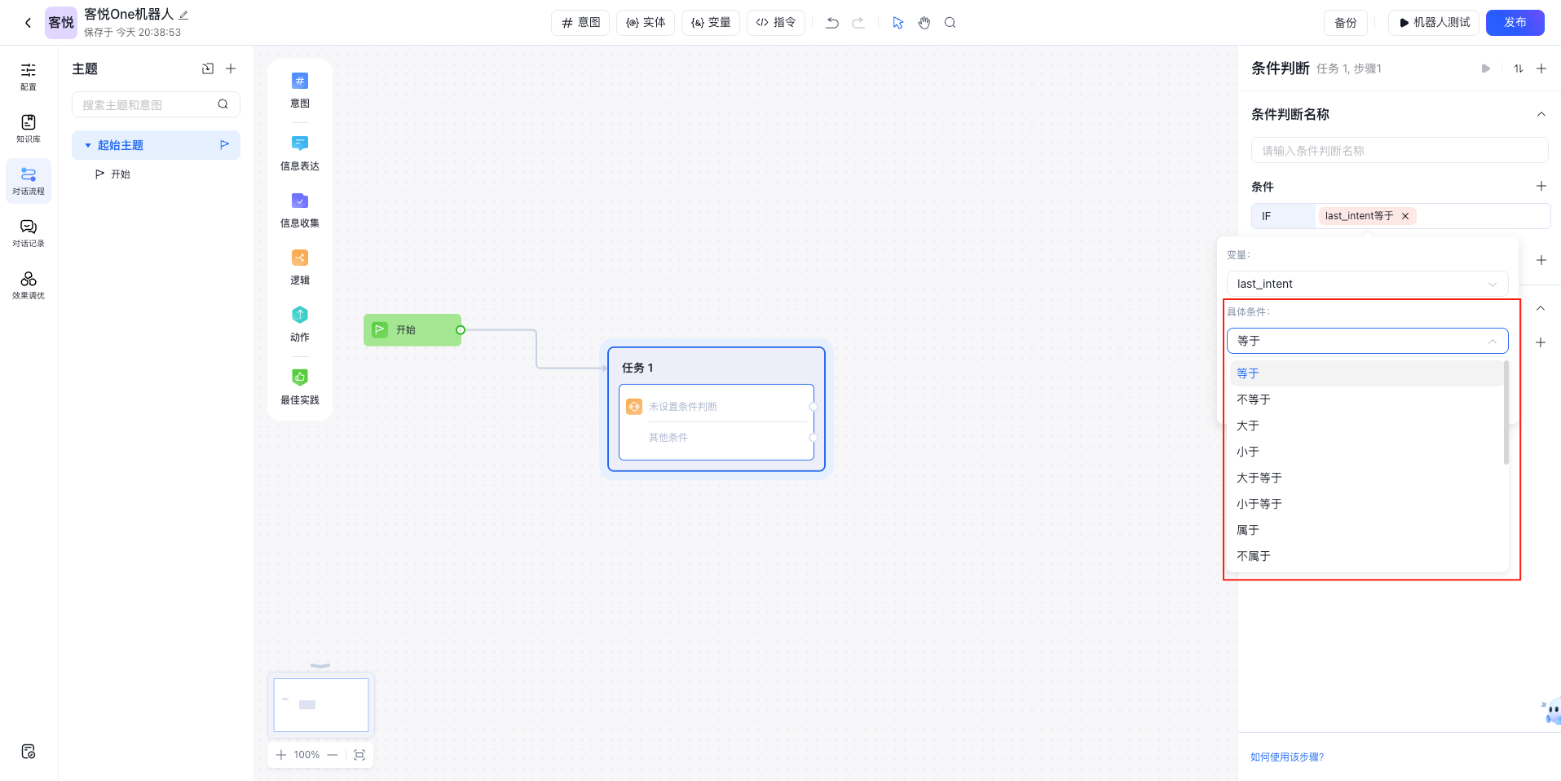Collapse the 条件判断名称 section
The width and height of the screenshot is (1561, 781).
1541,114
